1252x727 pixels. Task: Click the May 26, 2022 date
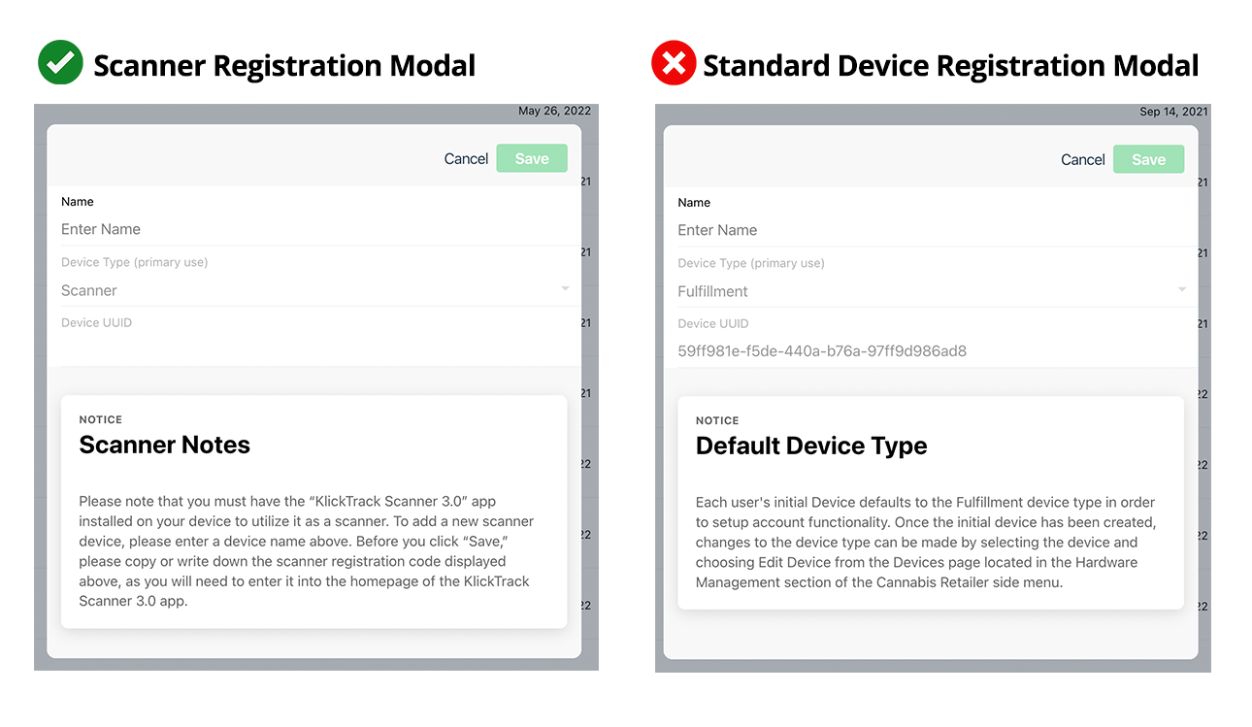554,111
